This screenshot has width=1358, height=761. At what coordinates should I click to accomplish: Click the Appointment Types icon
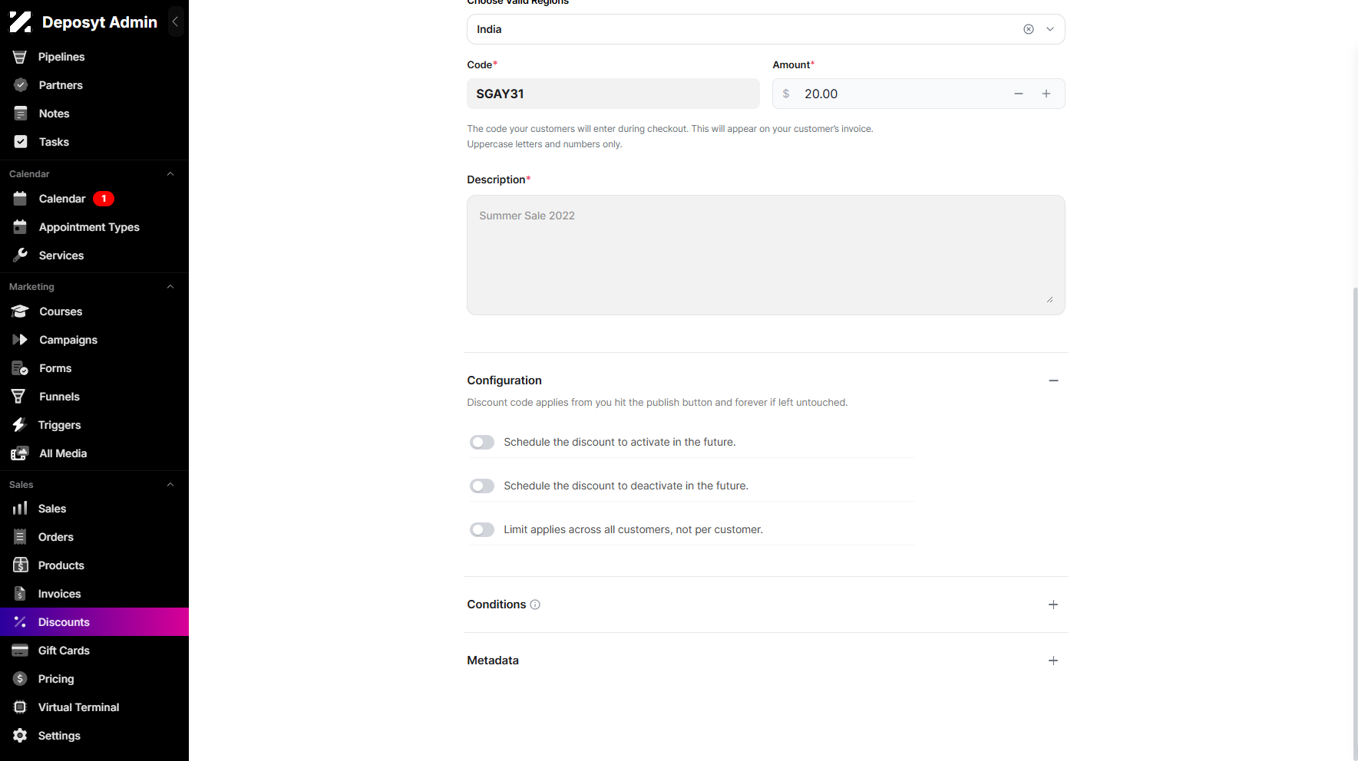(20, 227)
